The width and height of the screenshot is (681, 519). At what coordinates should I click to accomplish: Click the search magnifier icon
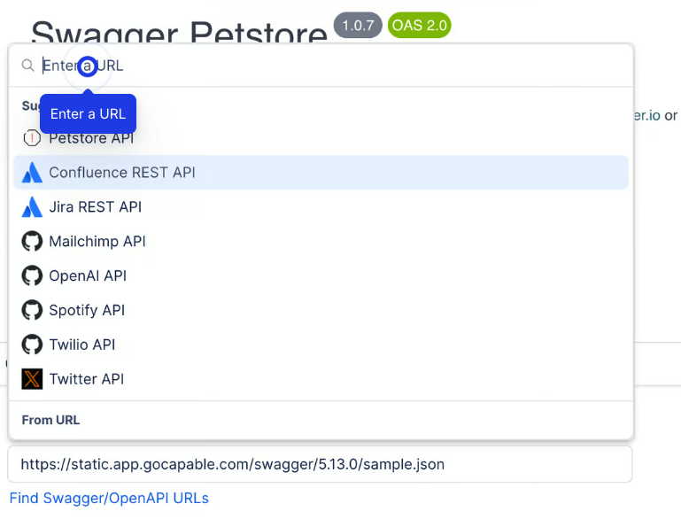point(27,66)
